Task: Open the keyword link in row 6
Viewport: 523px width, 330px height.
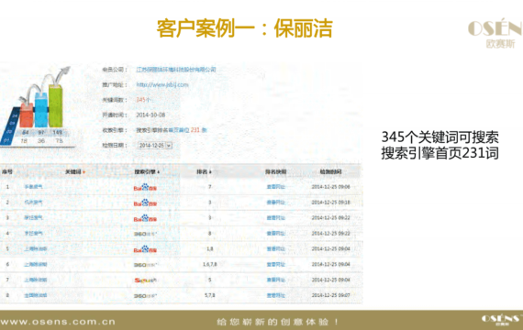Action: click(x=36, y=264)
